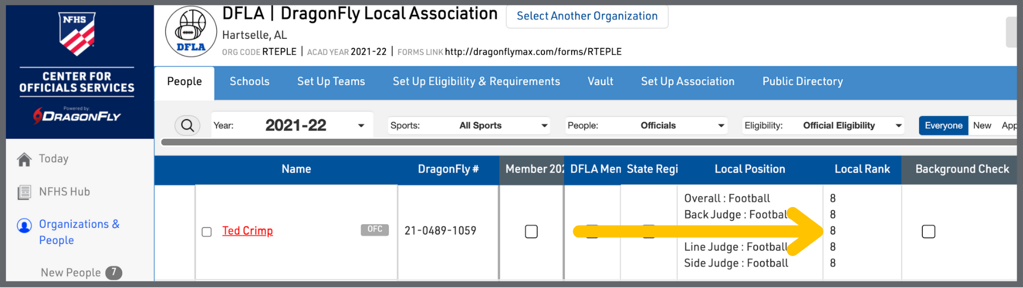Click the DragonFly logo in sidebar

(77, 116)
